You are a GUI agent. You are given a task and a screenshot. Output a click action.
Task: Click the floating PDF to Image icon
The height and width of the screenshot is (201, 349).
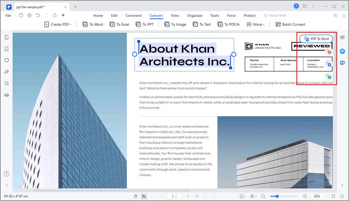pyautogui.click(x=328, y=64)
